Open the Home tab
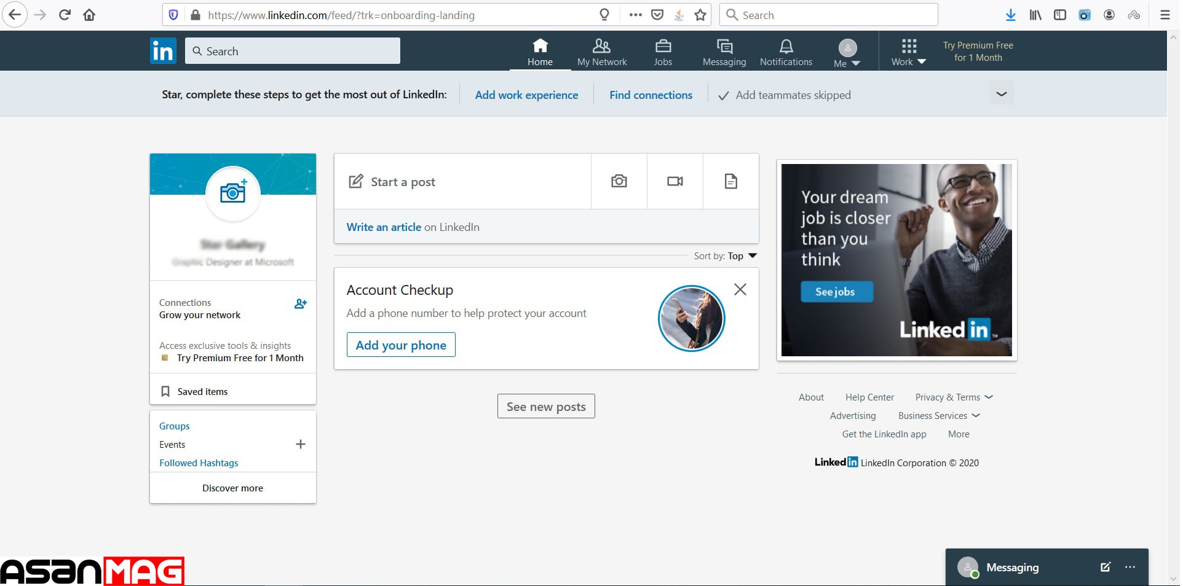The width and height of the screenshot is (1183, 586). [x=540, y=52]
